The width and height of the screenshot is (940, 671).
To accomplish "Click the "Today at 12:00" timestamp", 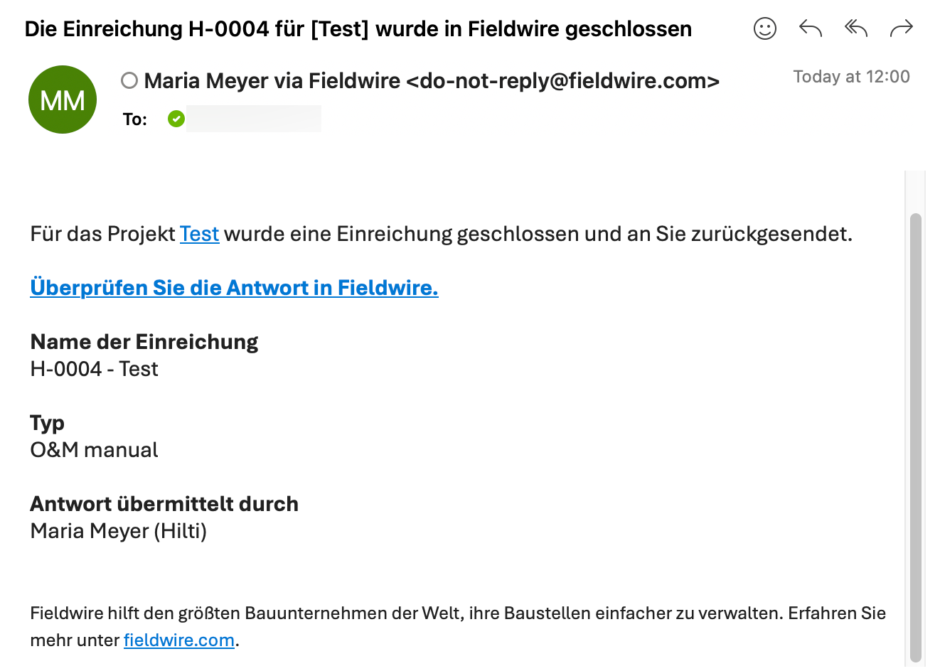I will (851, 77).
